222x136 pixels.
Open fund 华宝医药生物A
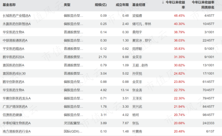pyautogui.click(x=13, y=90)
